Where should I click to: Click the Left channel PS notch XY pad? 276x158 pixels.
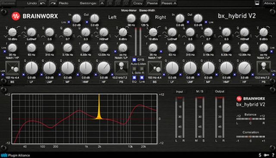pos(121,68)
